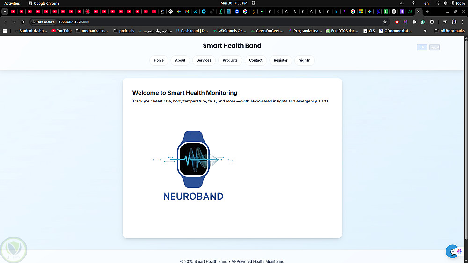Open the Extensions puzzle piece menu

coord(432,22)
